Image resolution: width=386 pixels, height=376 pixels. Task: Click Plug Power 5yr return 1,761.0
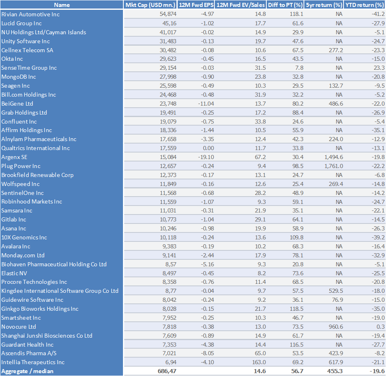(x=334, y=166)
